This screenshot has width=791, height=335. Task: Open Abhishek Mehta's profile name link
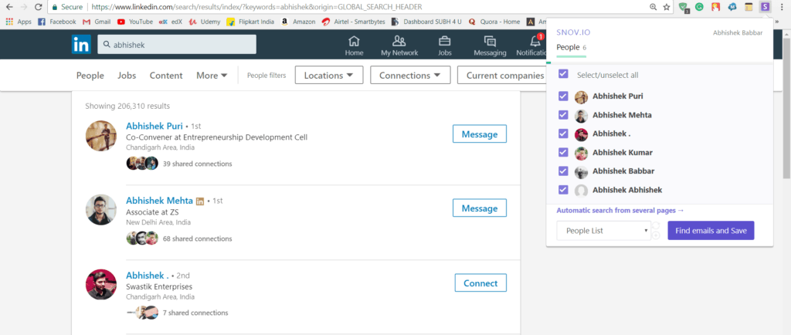(x=159, y=200)
